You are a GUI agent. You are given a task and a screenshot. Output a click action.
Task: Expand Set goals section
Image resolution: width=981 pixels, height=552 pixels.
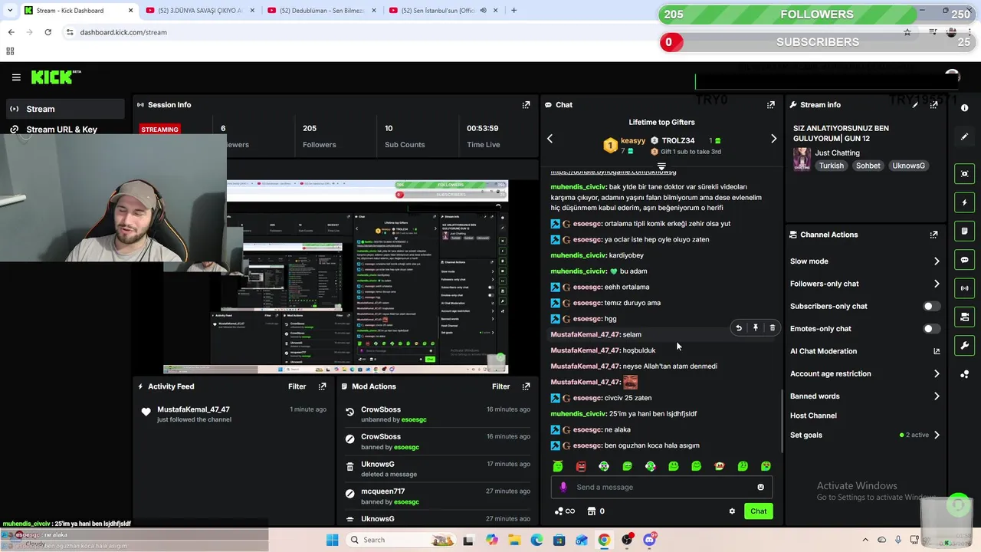[x=936, y=435]
